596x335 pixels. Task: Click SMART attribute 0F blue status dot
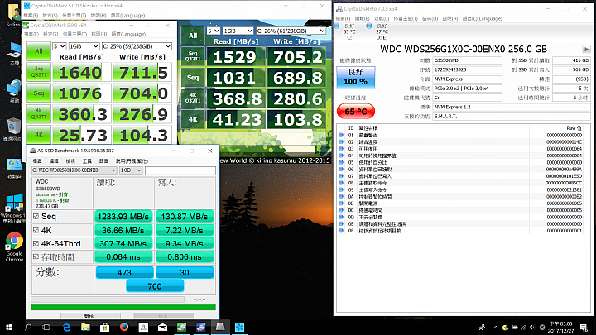(x=340, y=231)
